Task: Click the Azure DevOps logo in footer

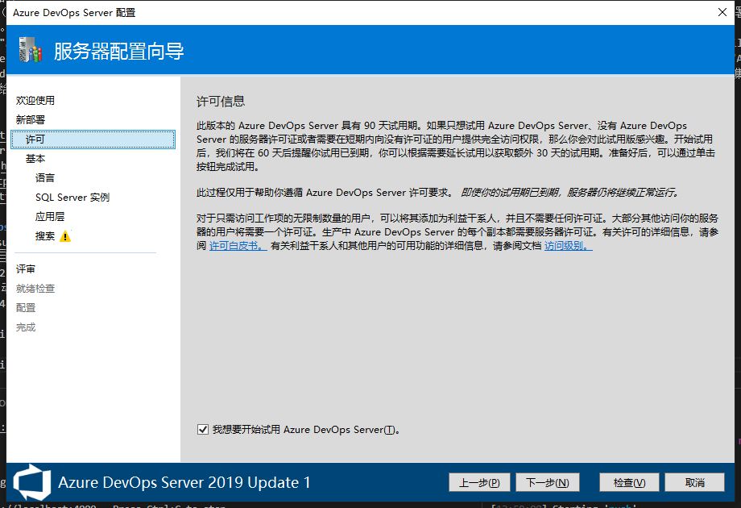Action: pyautogui.click(x=30, y=482)
